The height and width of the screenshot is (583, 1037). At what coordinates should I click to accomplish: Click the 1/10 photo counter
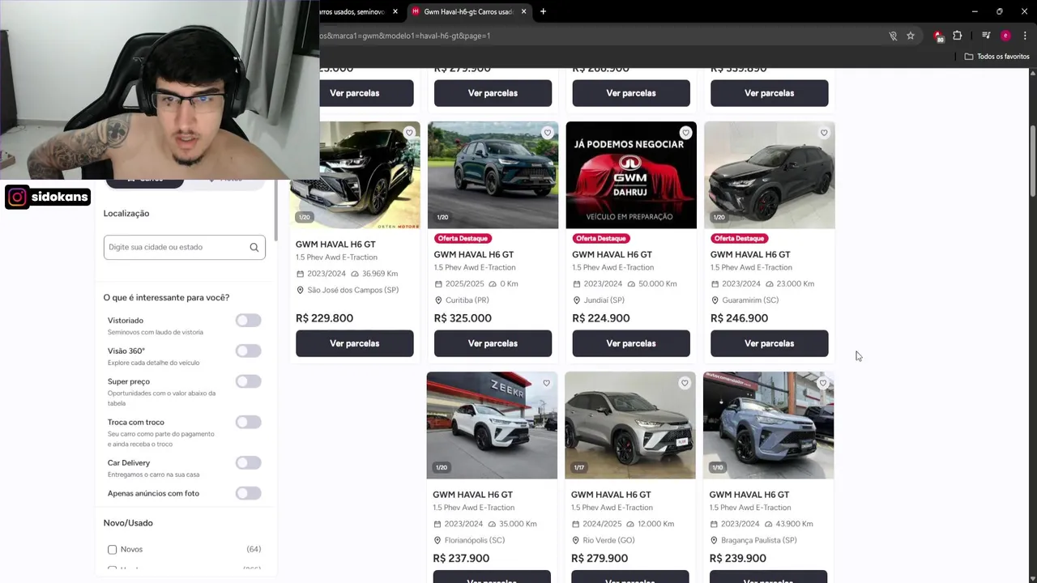(x=718, y=467)
